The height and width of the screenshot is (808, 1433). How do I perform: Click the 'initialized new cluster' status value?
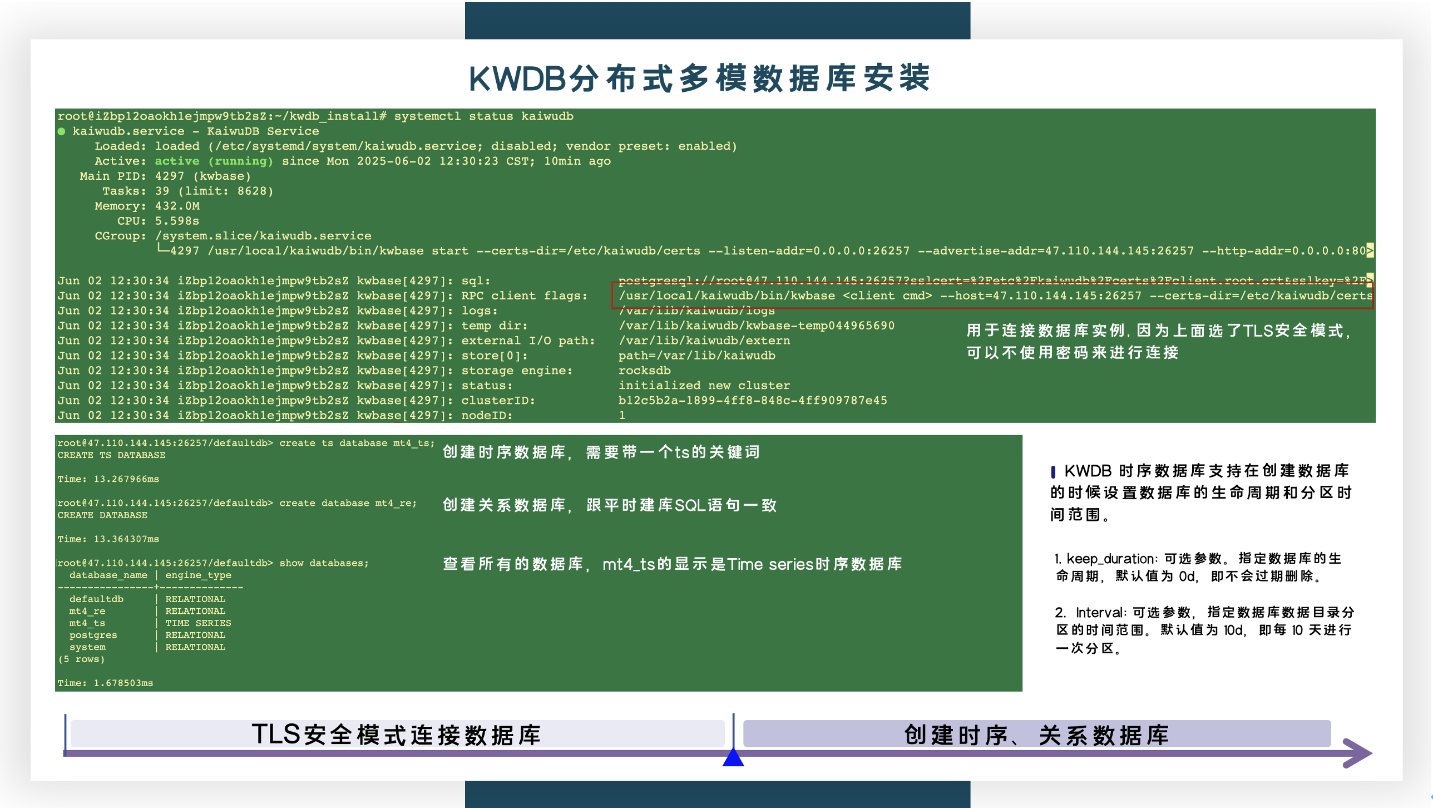pyautogui.click(x=704, y=386)
